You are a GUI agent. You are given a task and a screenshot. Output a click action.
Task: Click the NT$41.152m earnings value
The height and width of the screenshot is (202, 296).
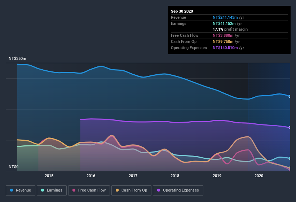tap(224, 23)
